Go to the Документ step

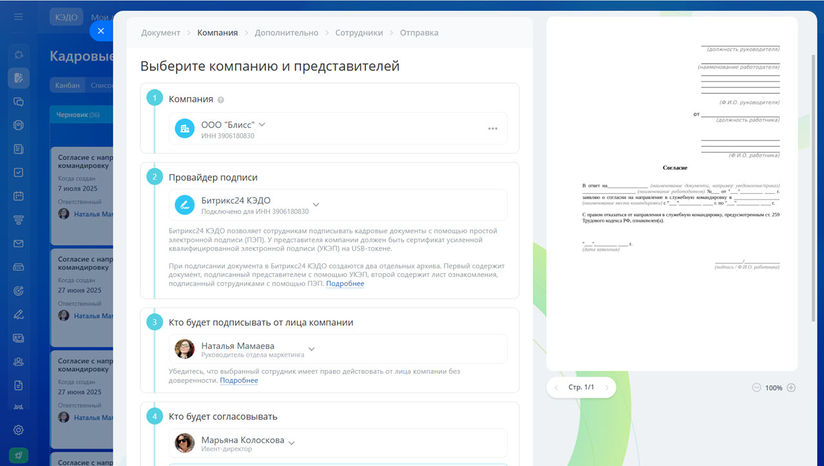160,33
